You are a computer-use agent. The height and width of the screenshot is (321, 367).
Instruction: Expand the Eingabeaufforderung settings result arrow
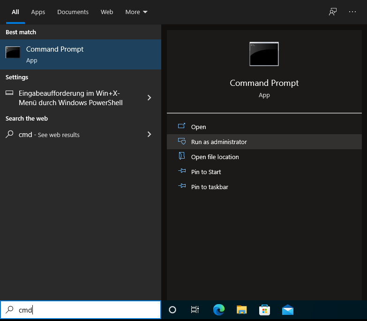coord(149,98)
